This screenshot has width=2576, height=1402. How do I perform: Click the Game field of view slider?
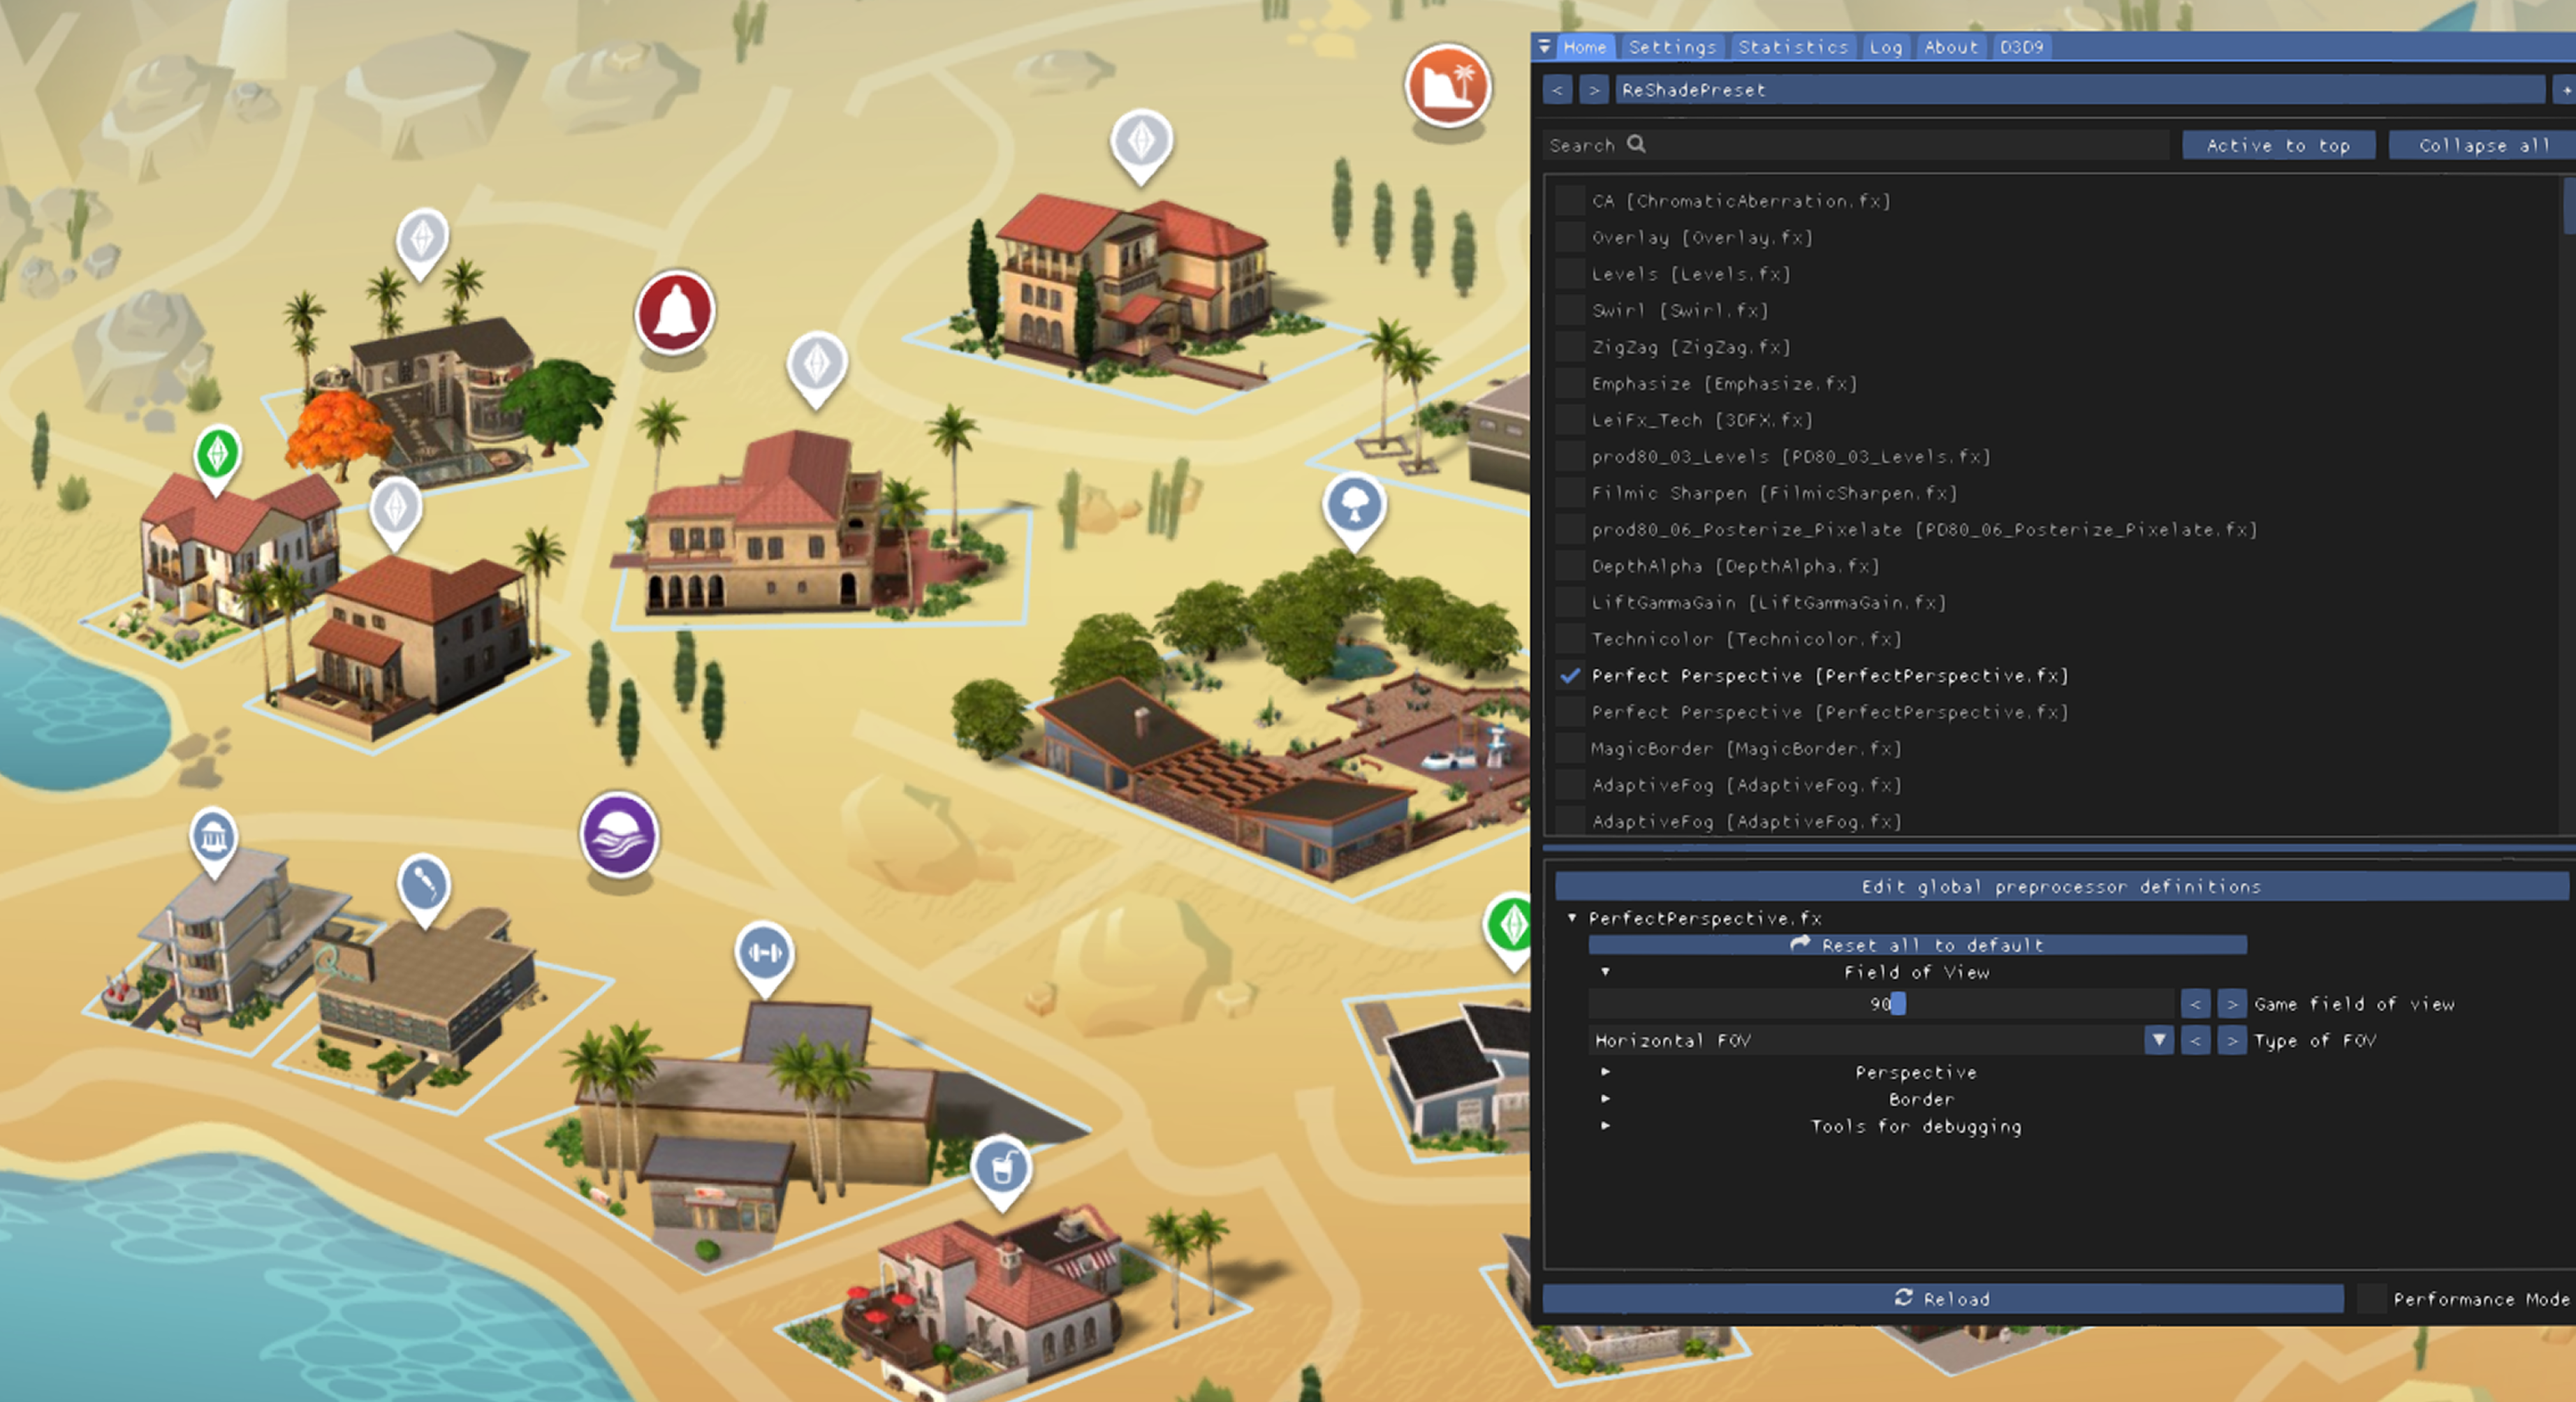coord(1881,1003)
